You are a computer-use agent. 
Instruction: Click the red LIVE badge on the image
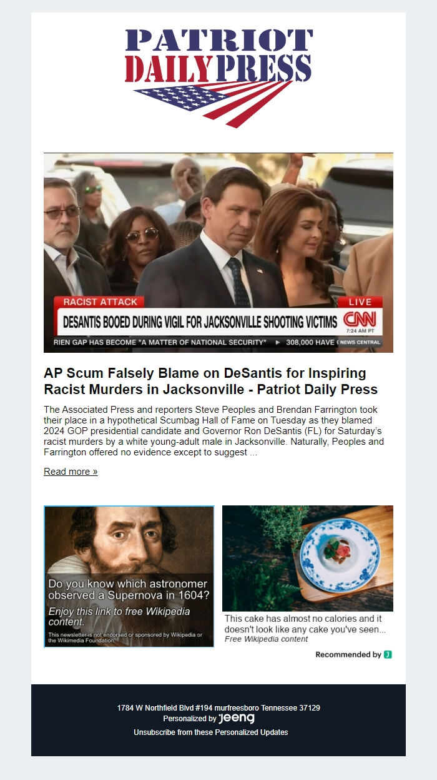click(360, 302)
